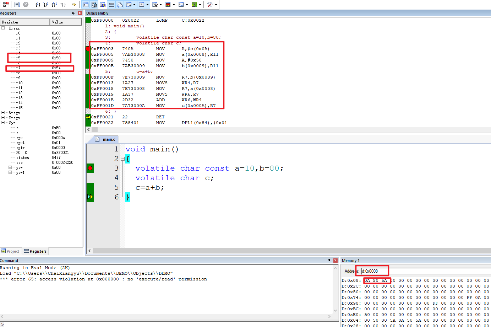
Task: Toggle breakpoint at disassembly address 0xFF0003
Action: [88, 49]
